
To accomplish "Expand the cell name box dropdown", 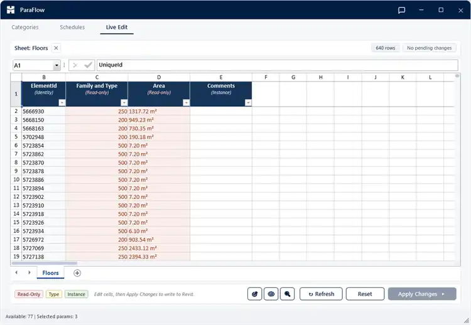I will click(x=57, y=65).
